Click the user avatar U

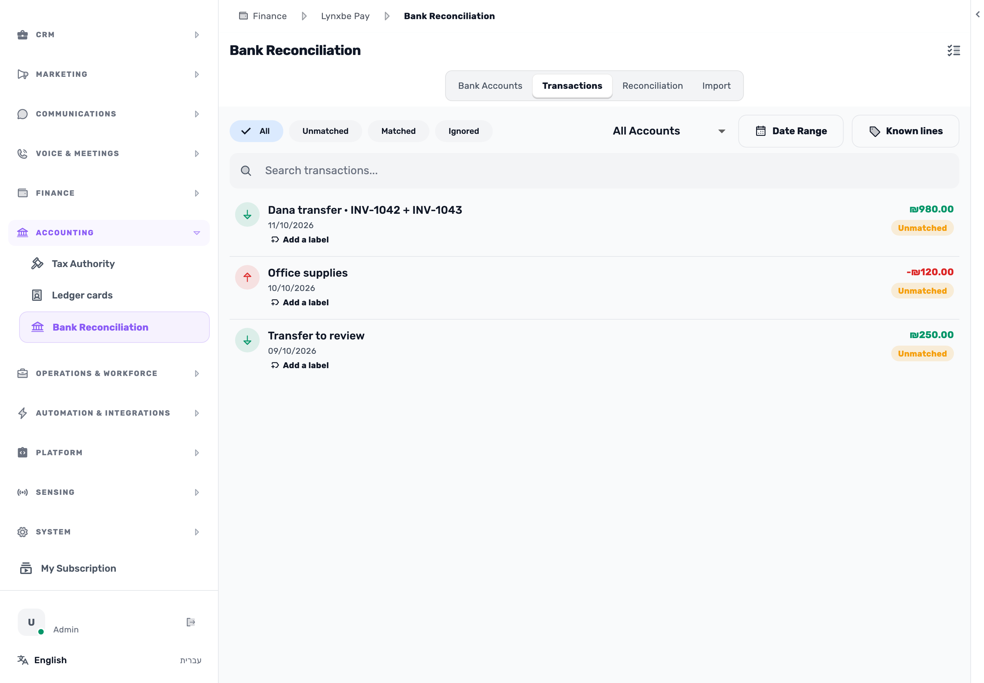[x=31, y=622]
